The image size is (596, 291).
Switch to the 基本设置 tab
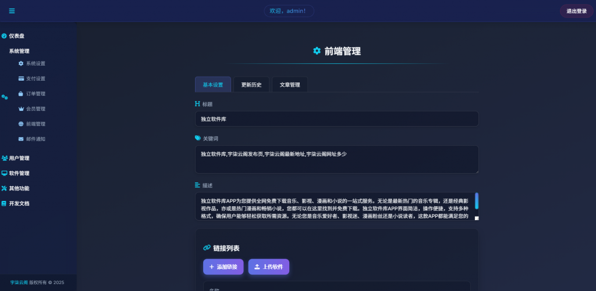213,85
